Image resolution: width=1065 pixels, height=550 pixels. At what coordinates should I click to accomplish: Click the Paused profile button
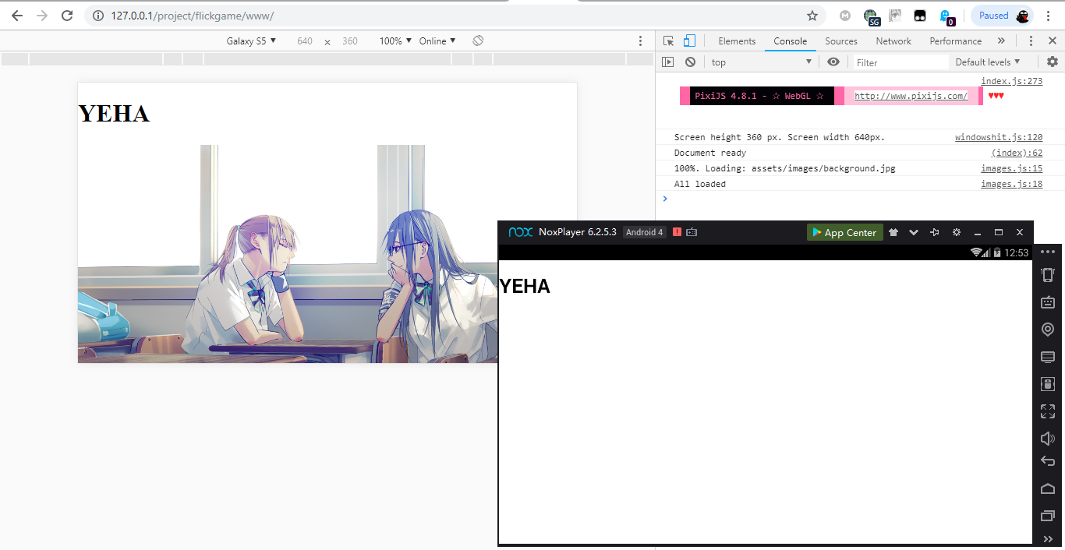[1003, 16]
